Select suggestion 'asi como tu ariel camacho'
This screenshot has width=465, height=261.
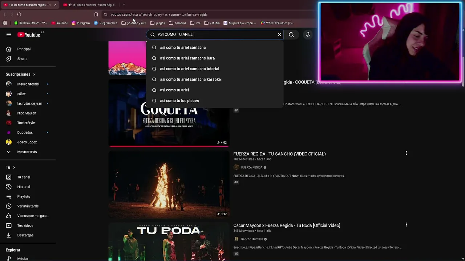pos(214,47)
